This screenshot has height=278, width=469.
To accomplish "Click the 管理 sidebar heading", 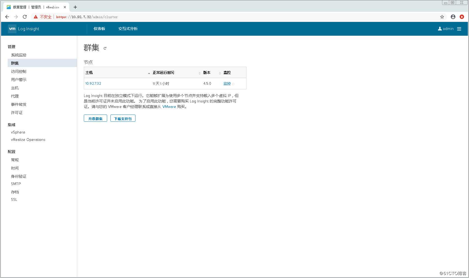I will (12, 47).
